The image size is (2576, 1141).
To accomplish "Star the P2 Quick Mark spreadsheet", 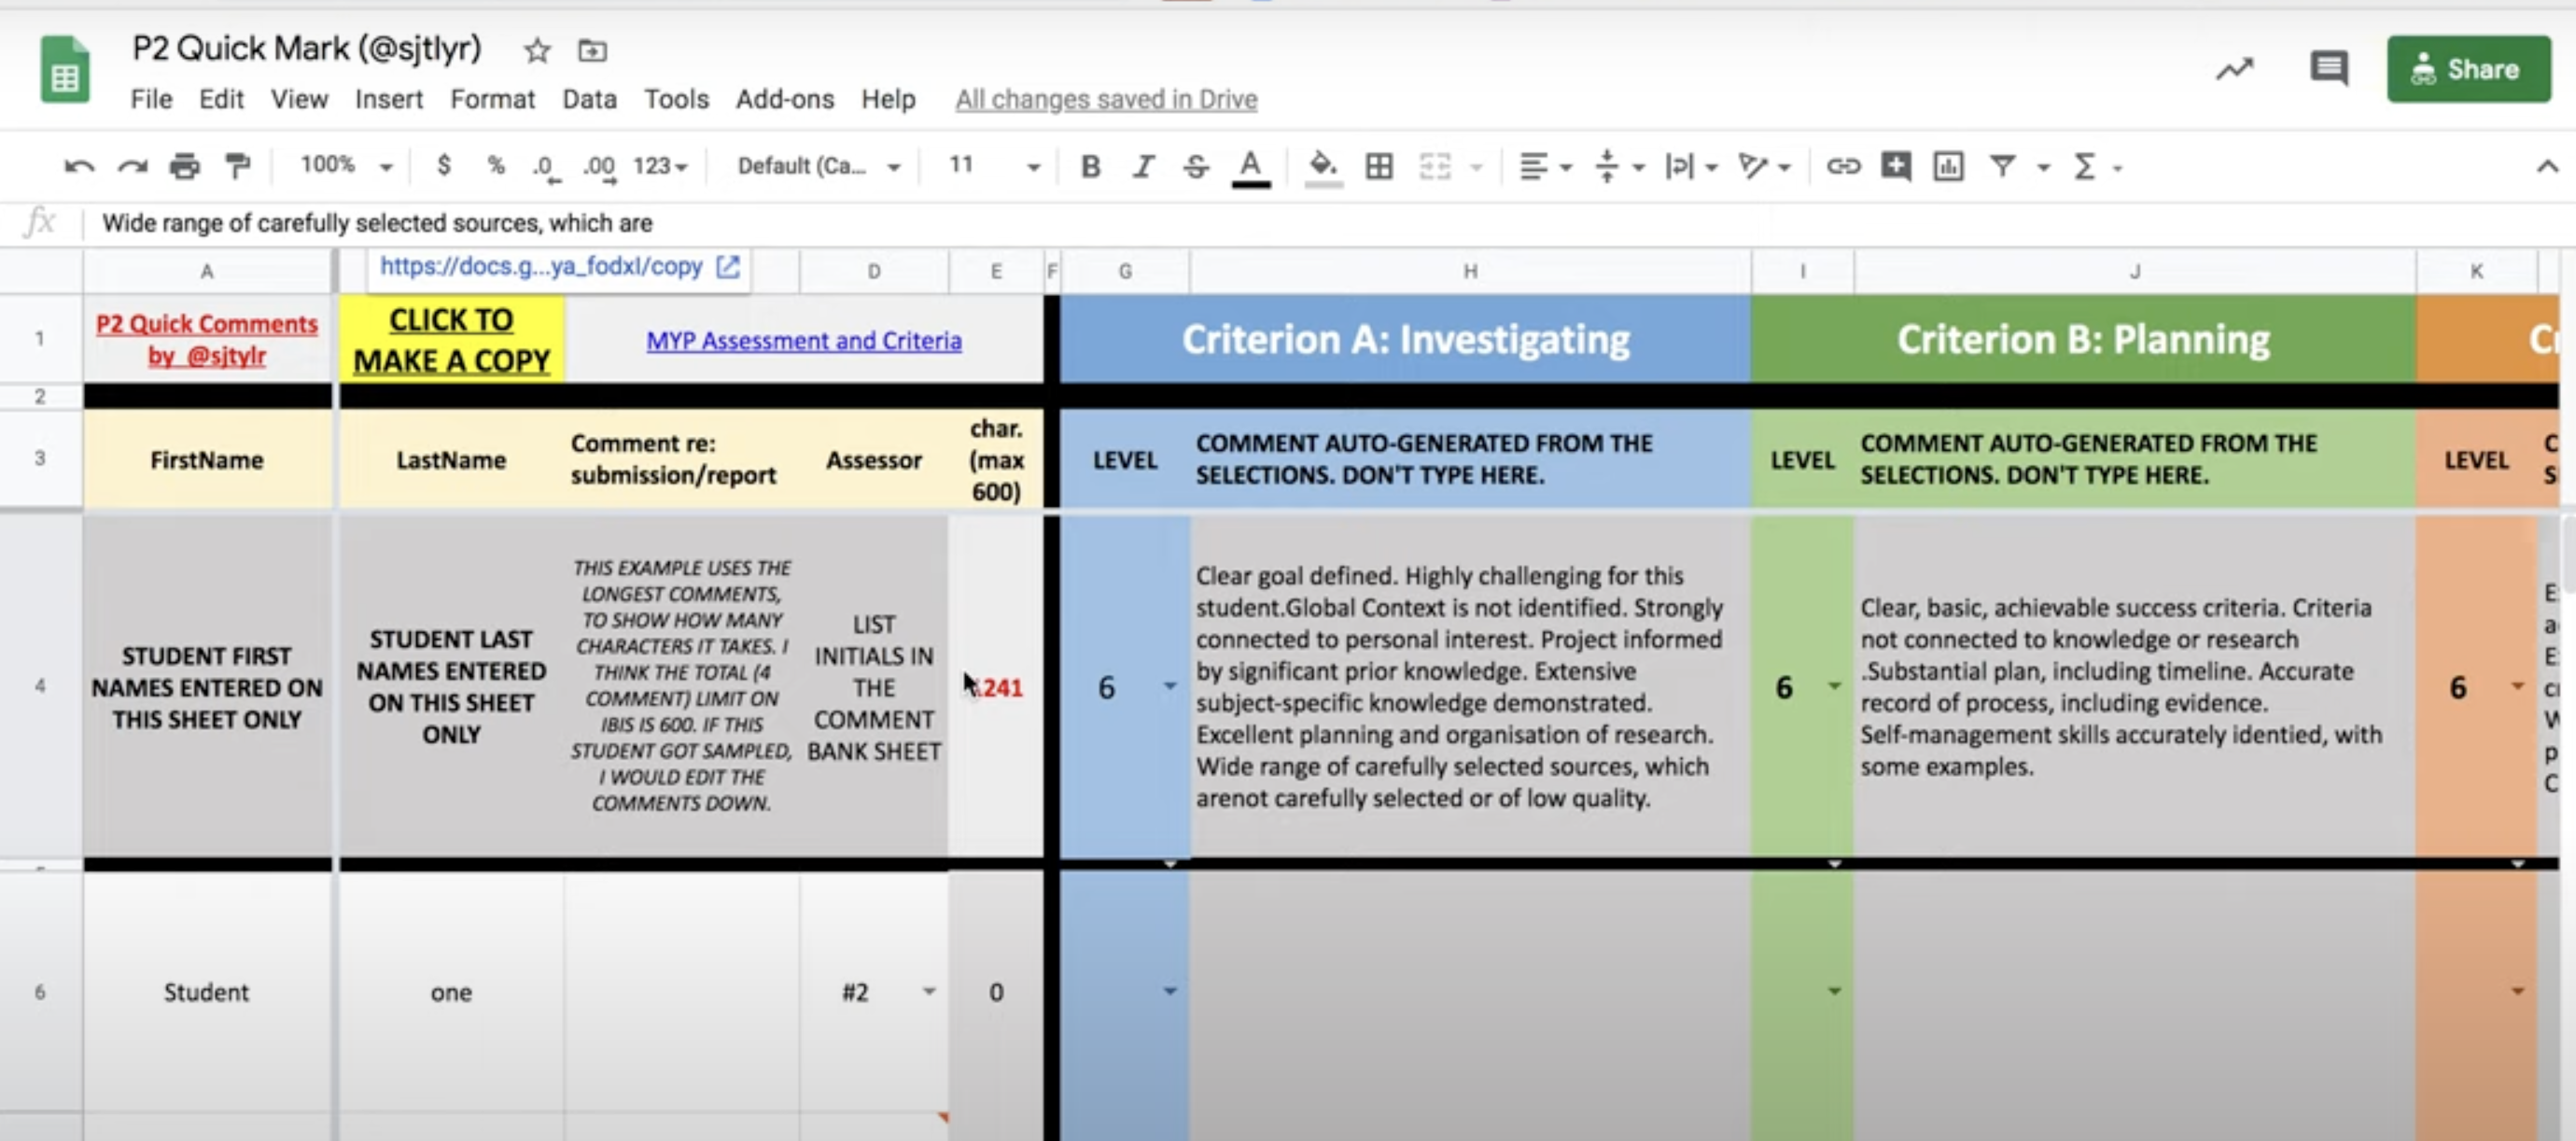I will (x=536, y=51).
